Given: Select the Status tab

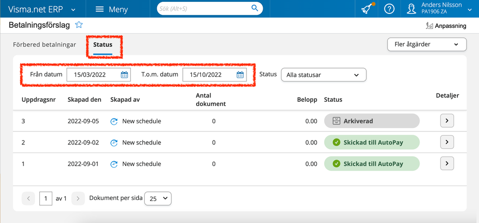Looking at the screenshot, I should coord(103,45).
